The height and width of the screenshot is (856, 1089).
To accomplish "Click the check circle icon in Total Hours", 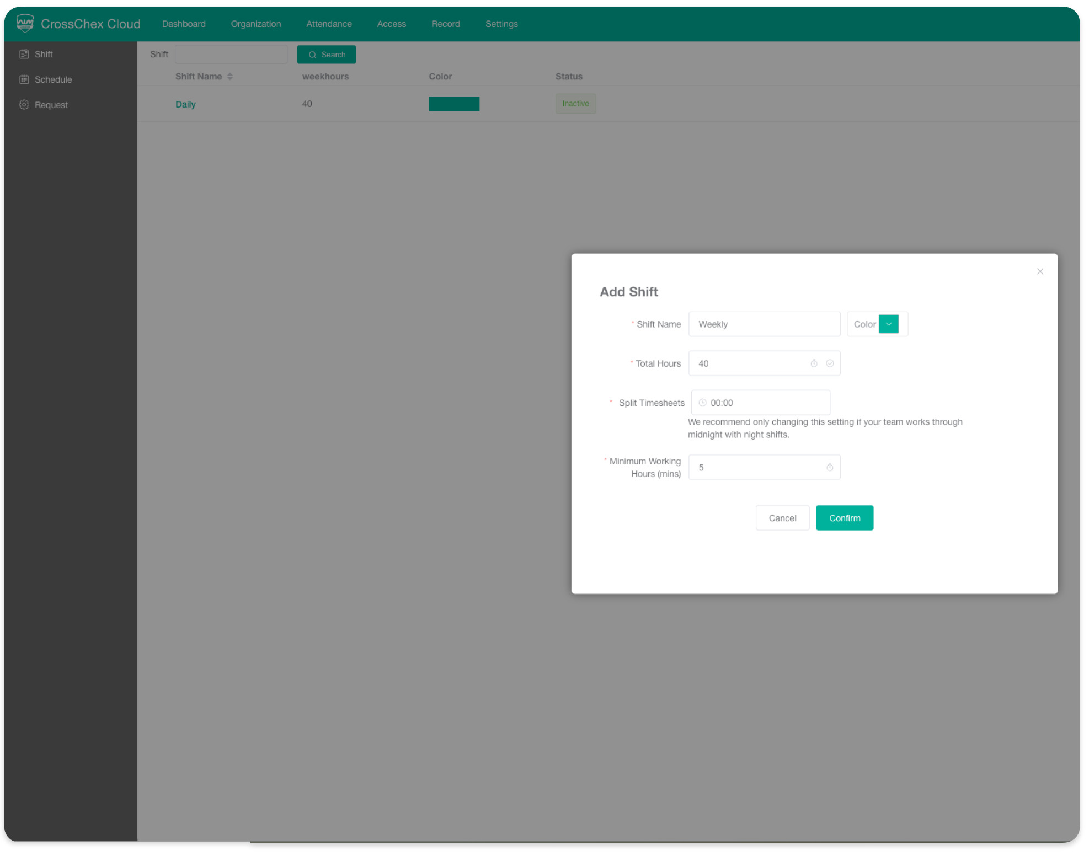I will pyautogui.click(x=830, y=363).
